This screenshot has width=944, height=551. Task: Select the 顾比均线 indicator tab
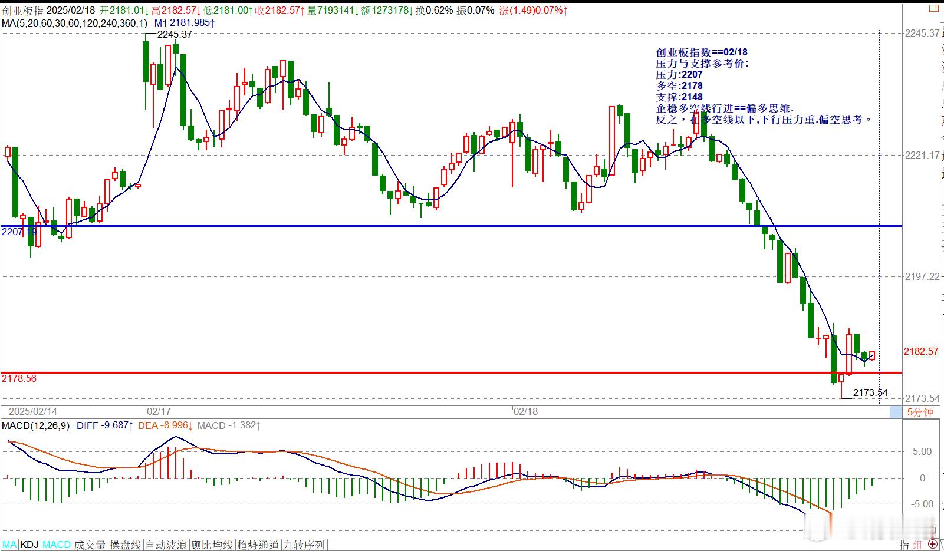point(212,545)
